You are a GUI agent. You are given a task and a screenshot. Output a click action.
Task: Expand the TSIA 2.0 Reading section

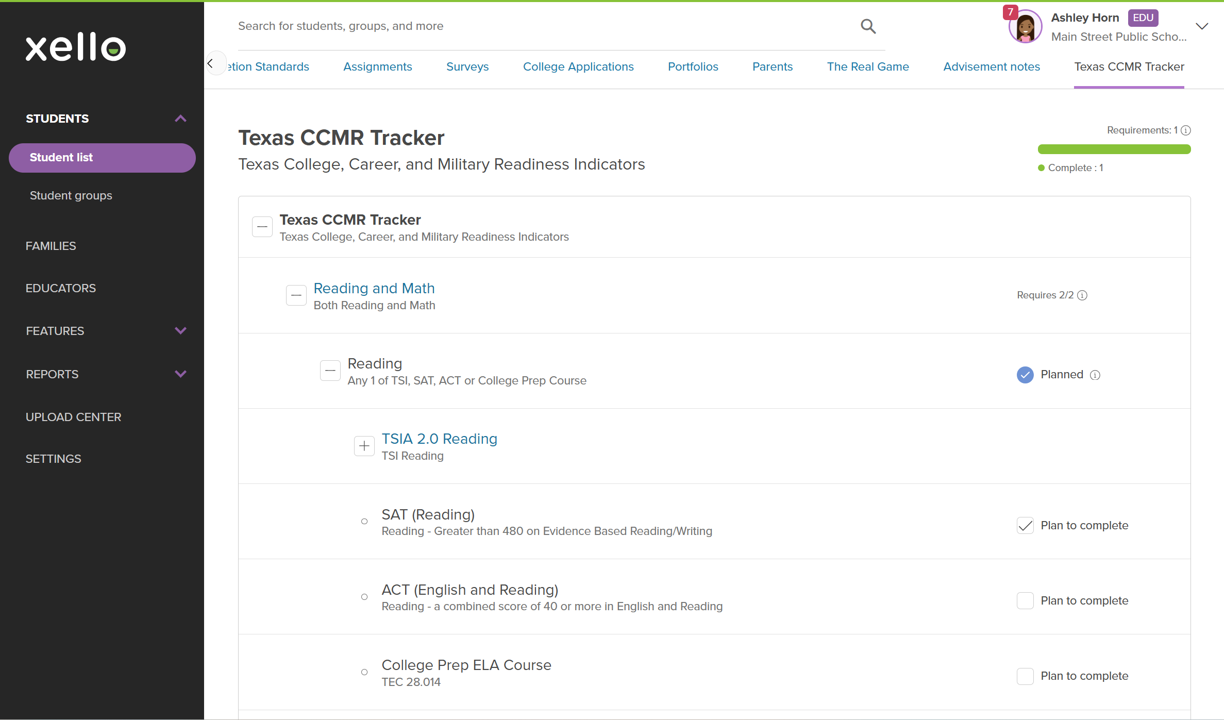(364, 446)
